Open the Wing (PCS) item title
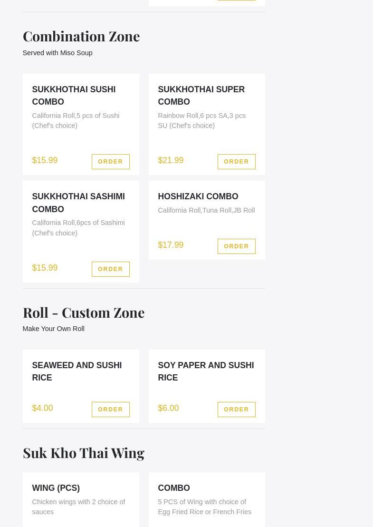This screenshot has width=373, height=527. click(56, 488)
